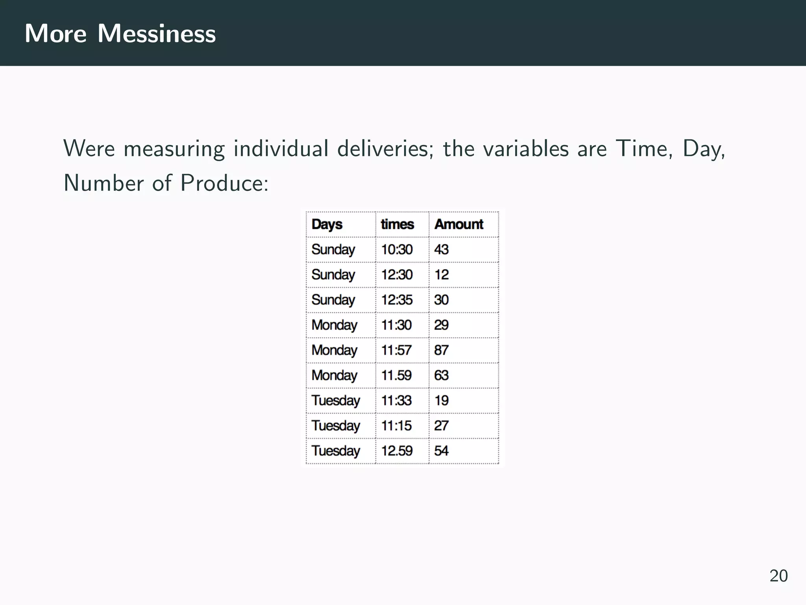Viewport: 806px width, 605px height.
Task: Click the amount cell '63'
Action: click(464, 376)
